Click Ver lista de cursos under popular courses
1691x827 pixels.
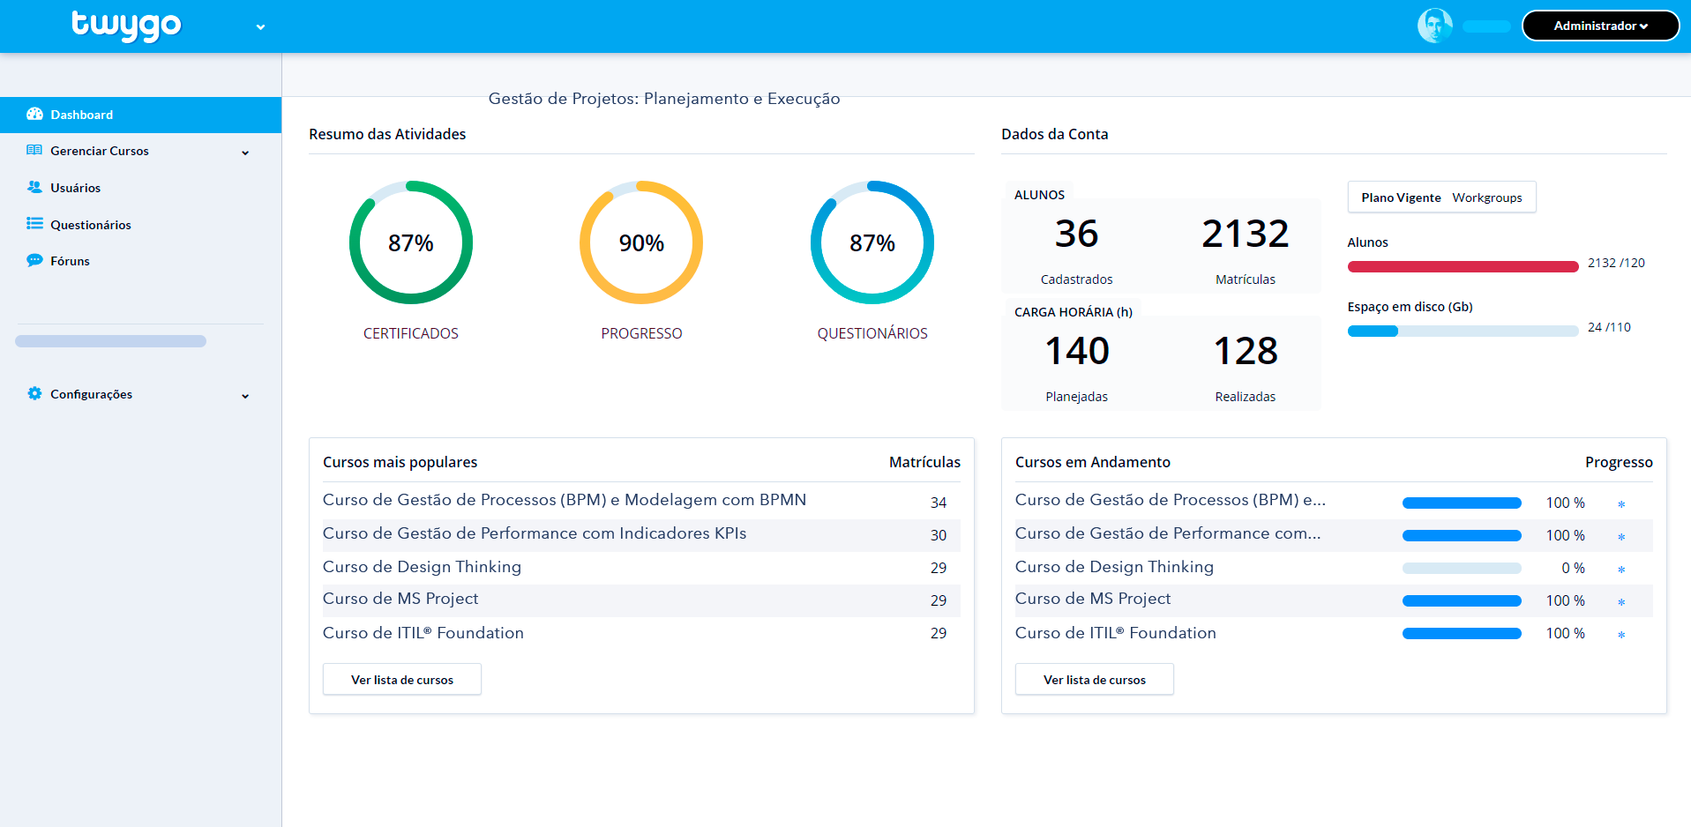(402, 680)
